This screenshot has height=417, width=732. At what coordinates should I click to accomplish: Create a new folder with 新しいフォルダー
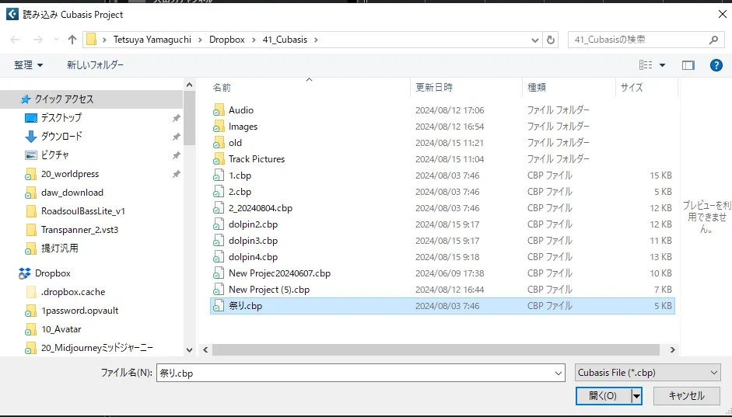[95, 65]
